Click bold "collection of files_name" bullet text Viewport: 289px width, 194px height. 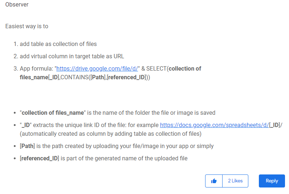(53, 113)
